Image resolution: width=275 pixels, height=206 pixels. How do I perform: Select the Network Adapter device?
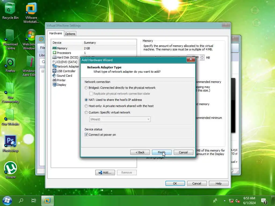point(66,67)
